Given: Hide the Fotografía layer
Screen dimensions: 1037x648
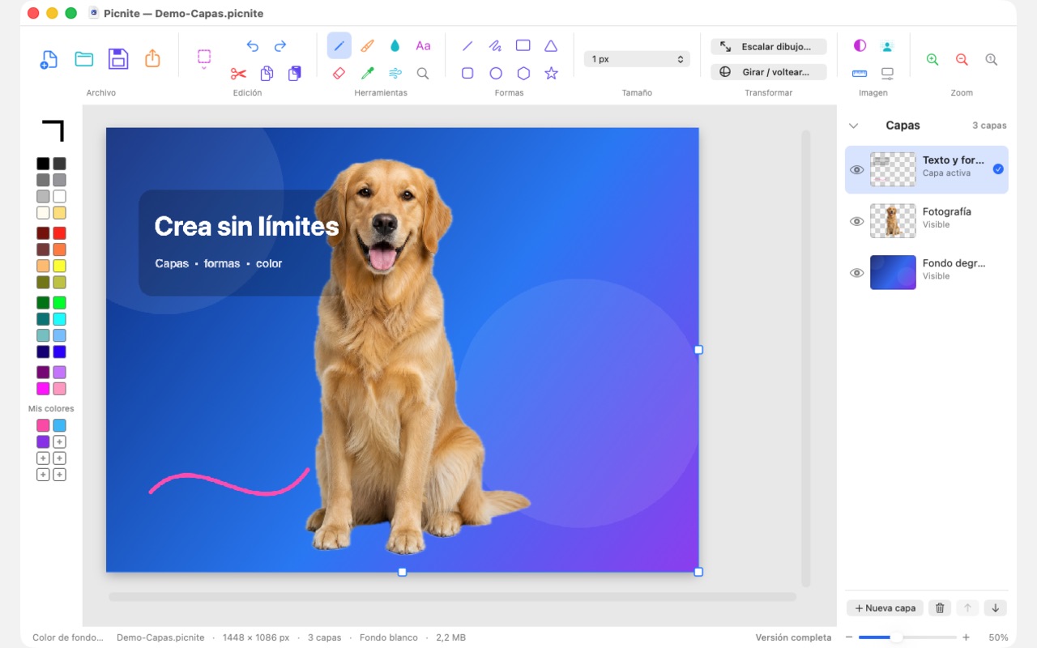Looking at the screenshot, I should click(856, 221).
